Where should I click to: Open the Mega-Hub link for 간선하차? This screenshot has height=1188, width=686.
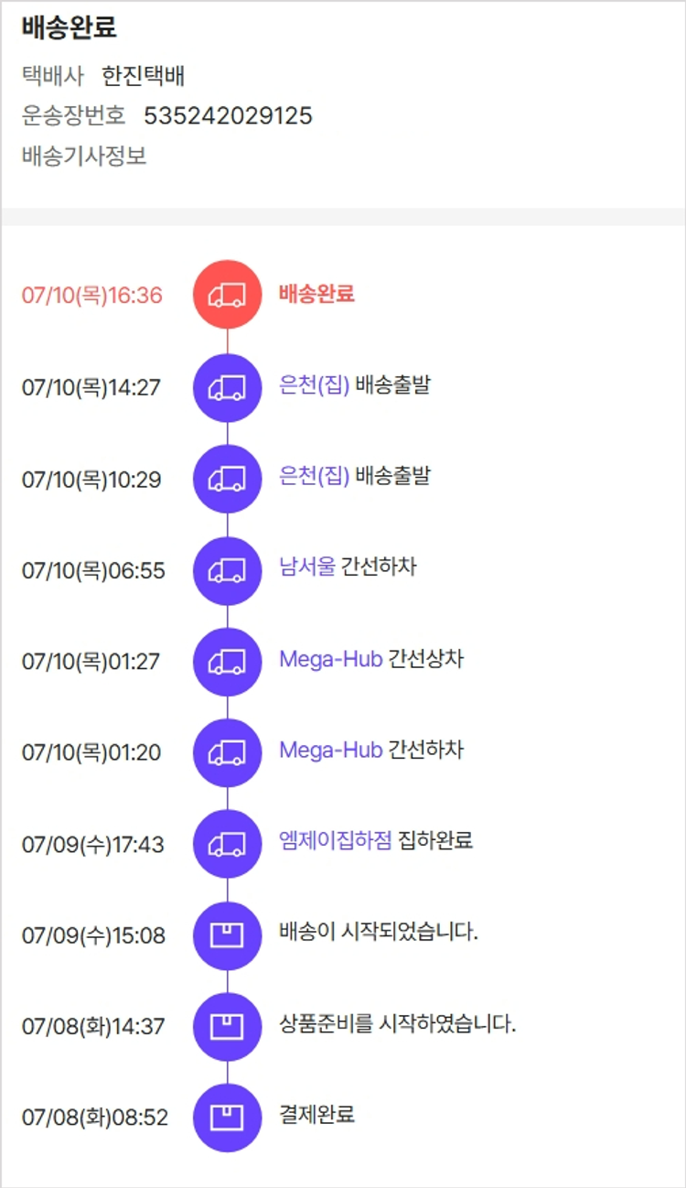[x=330, y=751]
